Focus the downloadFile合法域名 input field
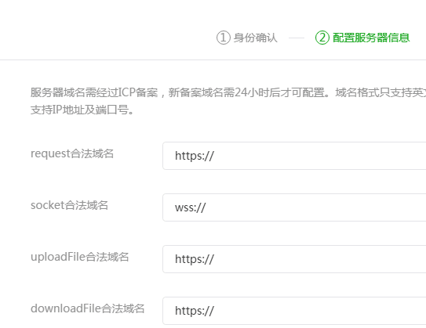 [x=294, y=311]
